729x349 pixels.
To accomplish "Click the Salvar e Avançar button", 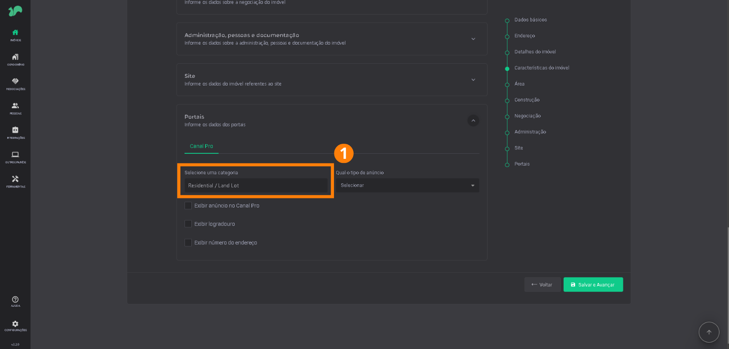I will pos(593,285).
